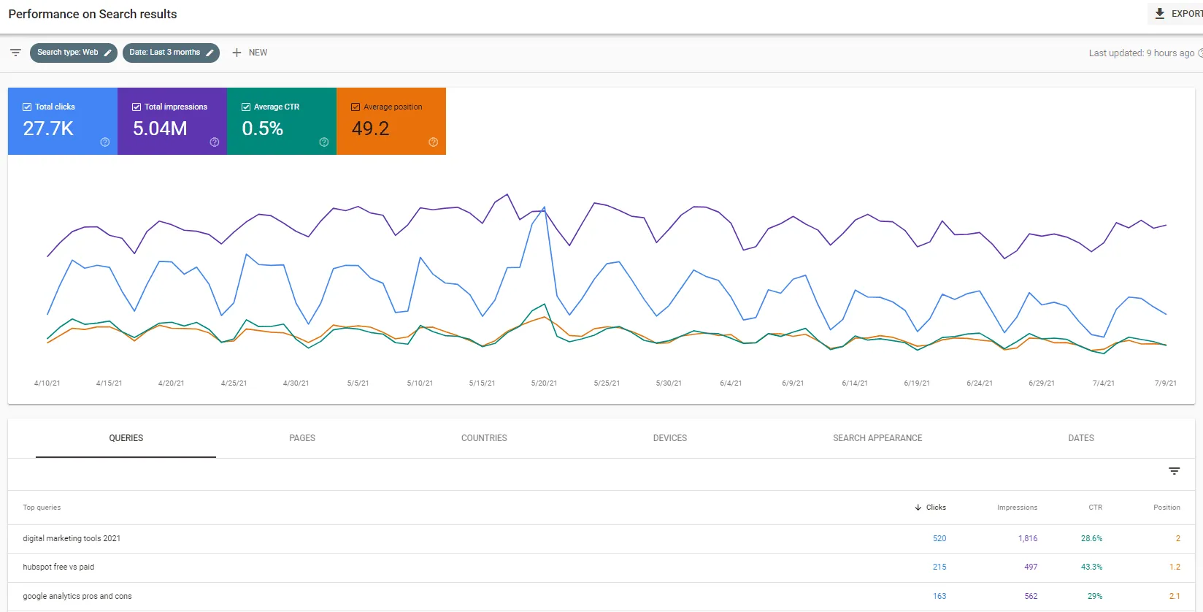Click the download icon next to Export
The height and width of the screenshot is (612, 1203).
(1159, 14)
